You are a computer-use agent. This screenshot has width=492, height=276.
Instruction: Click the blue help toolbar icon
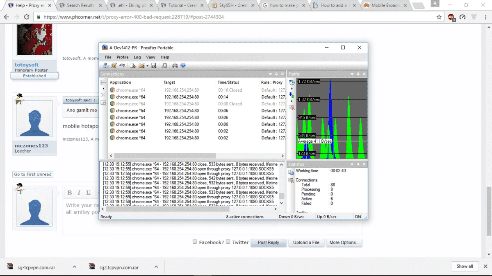(183, 65)
